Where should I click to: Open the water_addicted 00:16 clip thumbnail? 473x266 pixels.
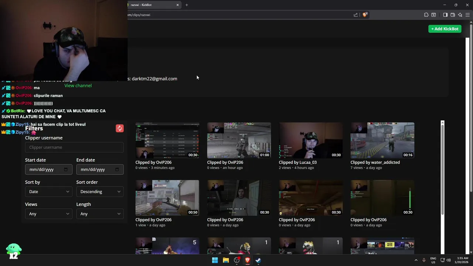click(x=382, y=140)
